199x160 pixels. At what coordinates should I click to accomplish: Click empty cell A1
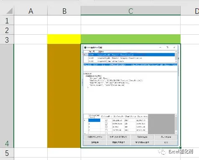coord(31,20)
